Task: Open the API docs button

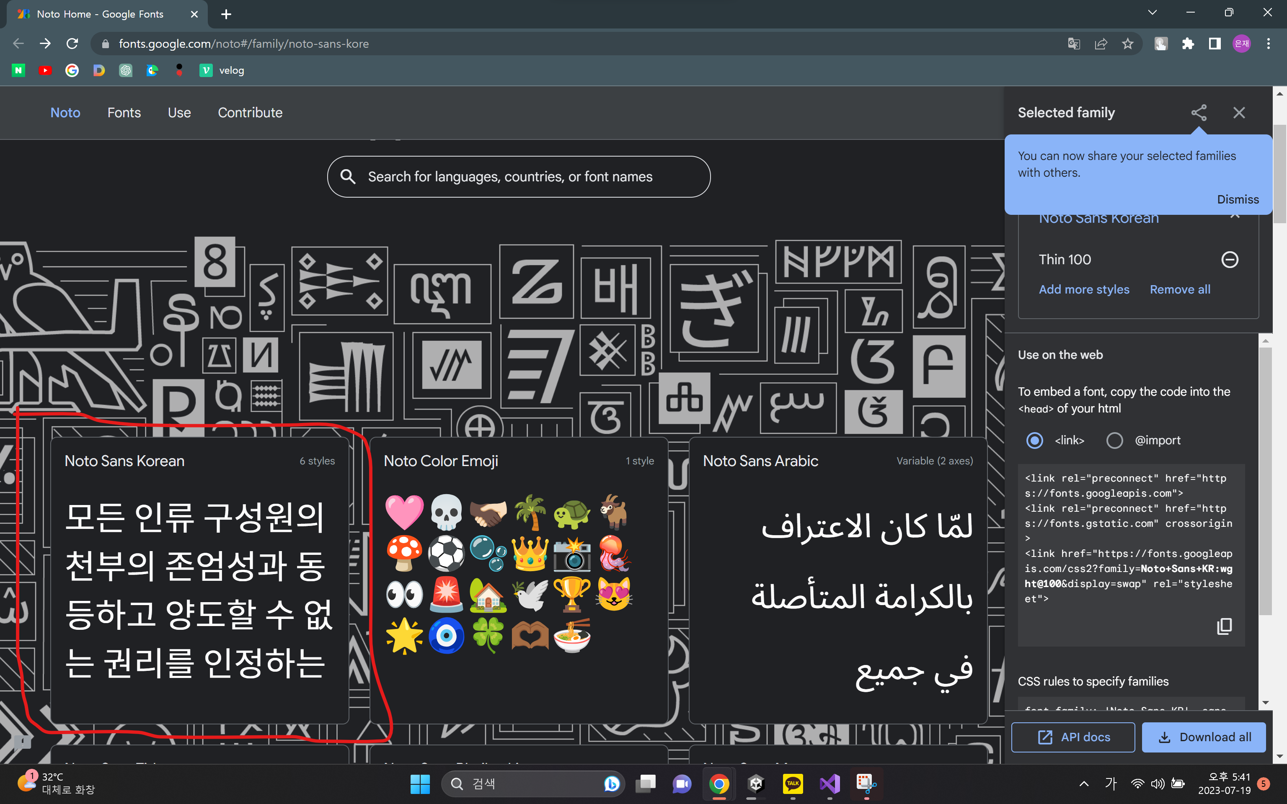Action: click(x=1073, y=737)
